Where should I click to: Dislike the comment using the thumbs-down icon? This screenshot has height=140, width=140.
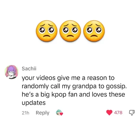click(x=132, y=113)
